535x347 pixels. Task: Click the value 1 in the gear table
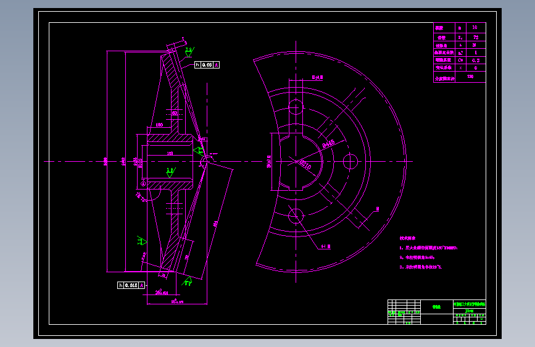coord(476,52)
